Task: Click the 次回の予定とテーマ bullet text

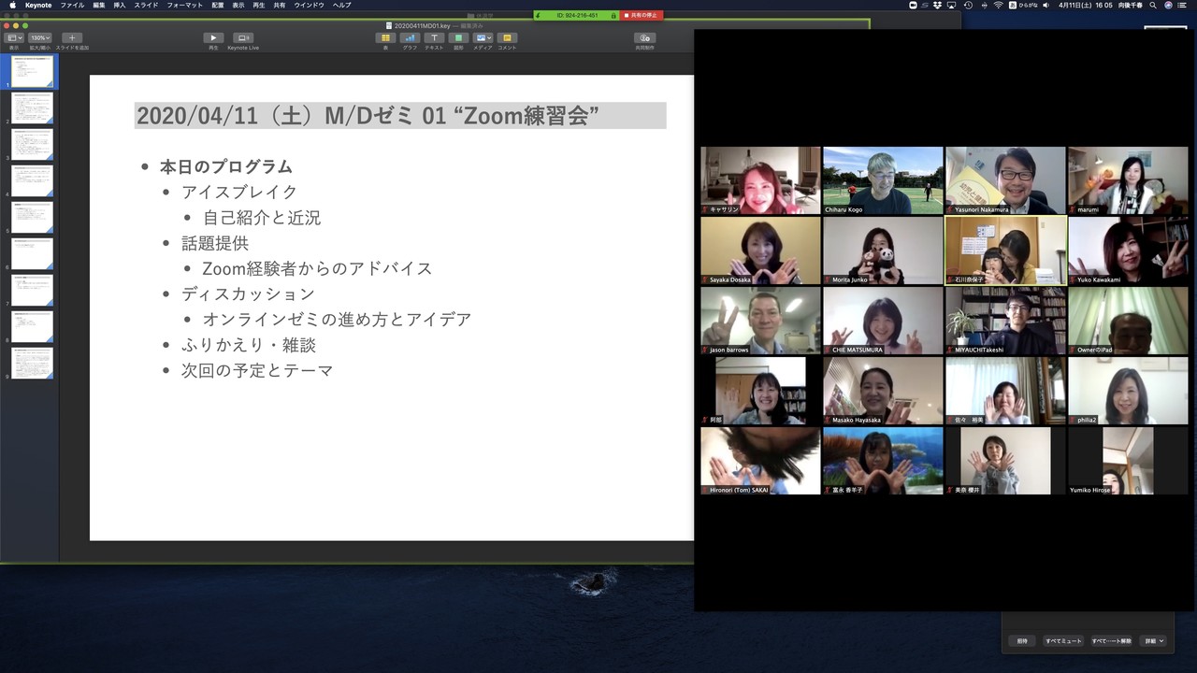Action: (x=257, y=370)
